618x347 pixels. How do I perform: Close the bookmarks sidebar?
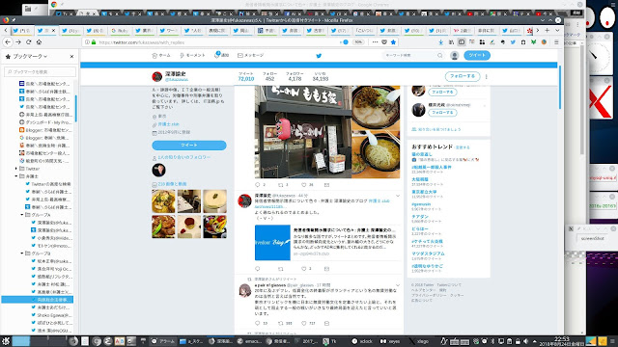coord(71,56)
